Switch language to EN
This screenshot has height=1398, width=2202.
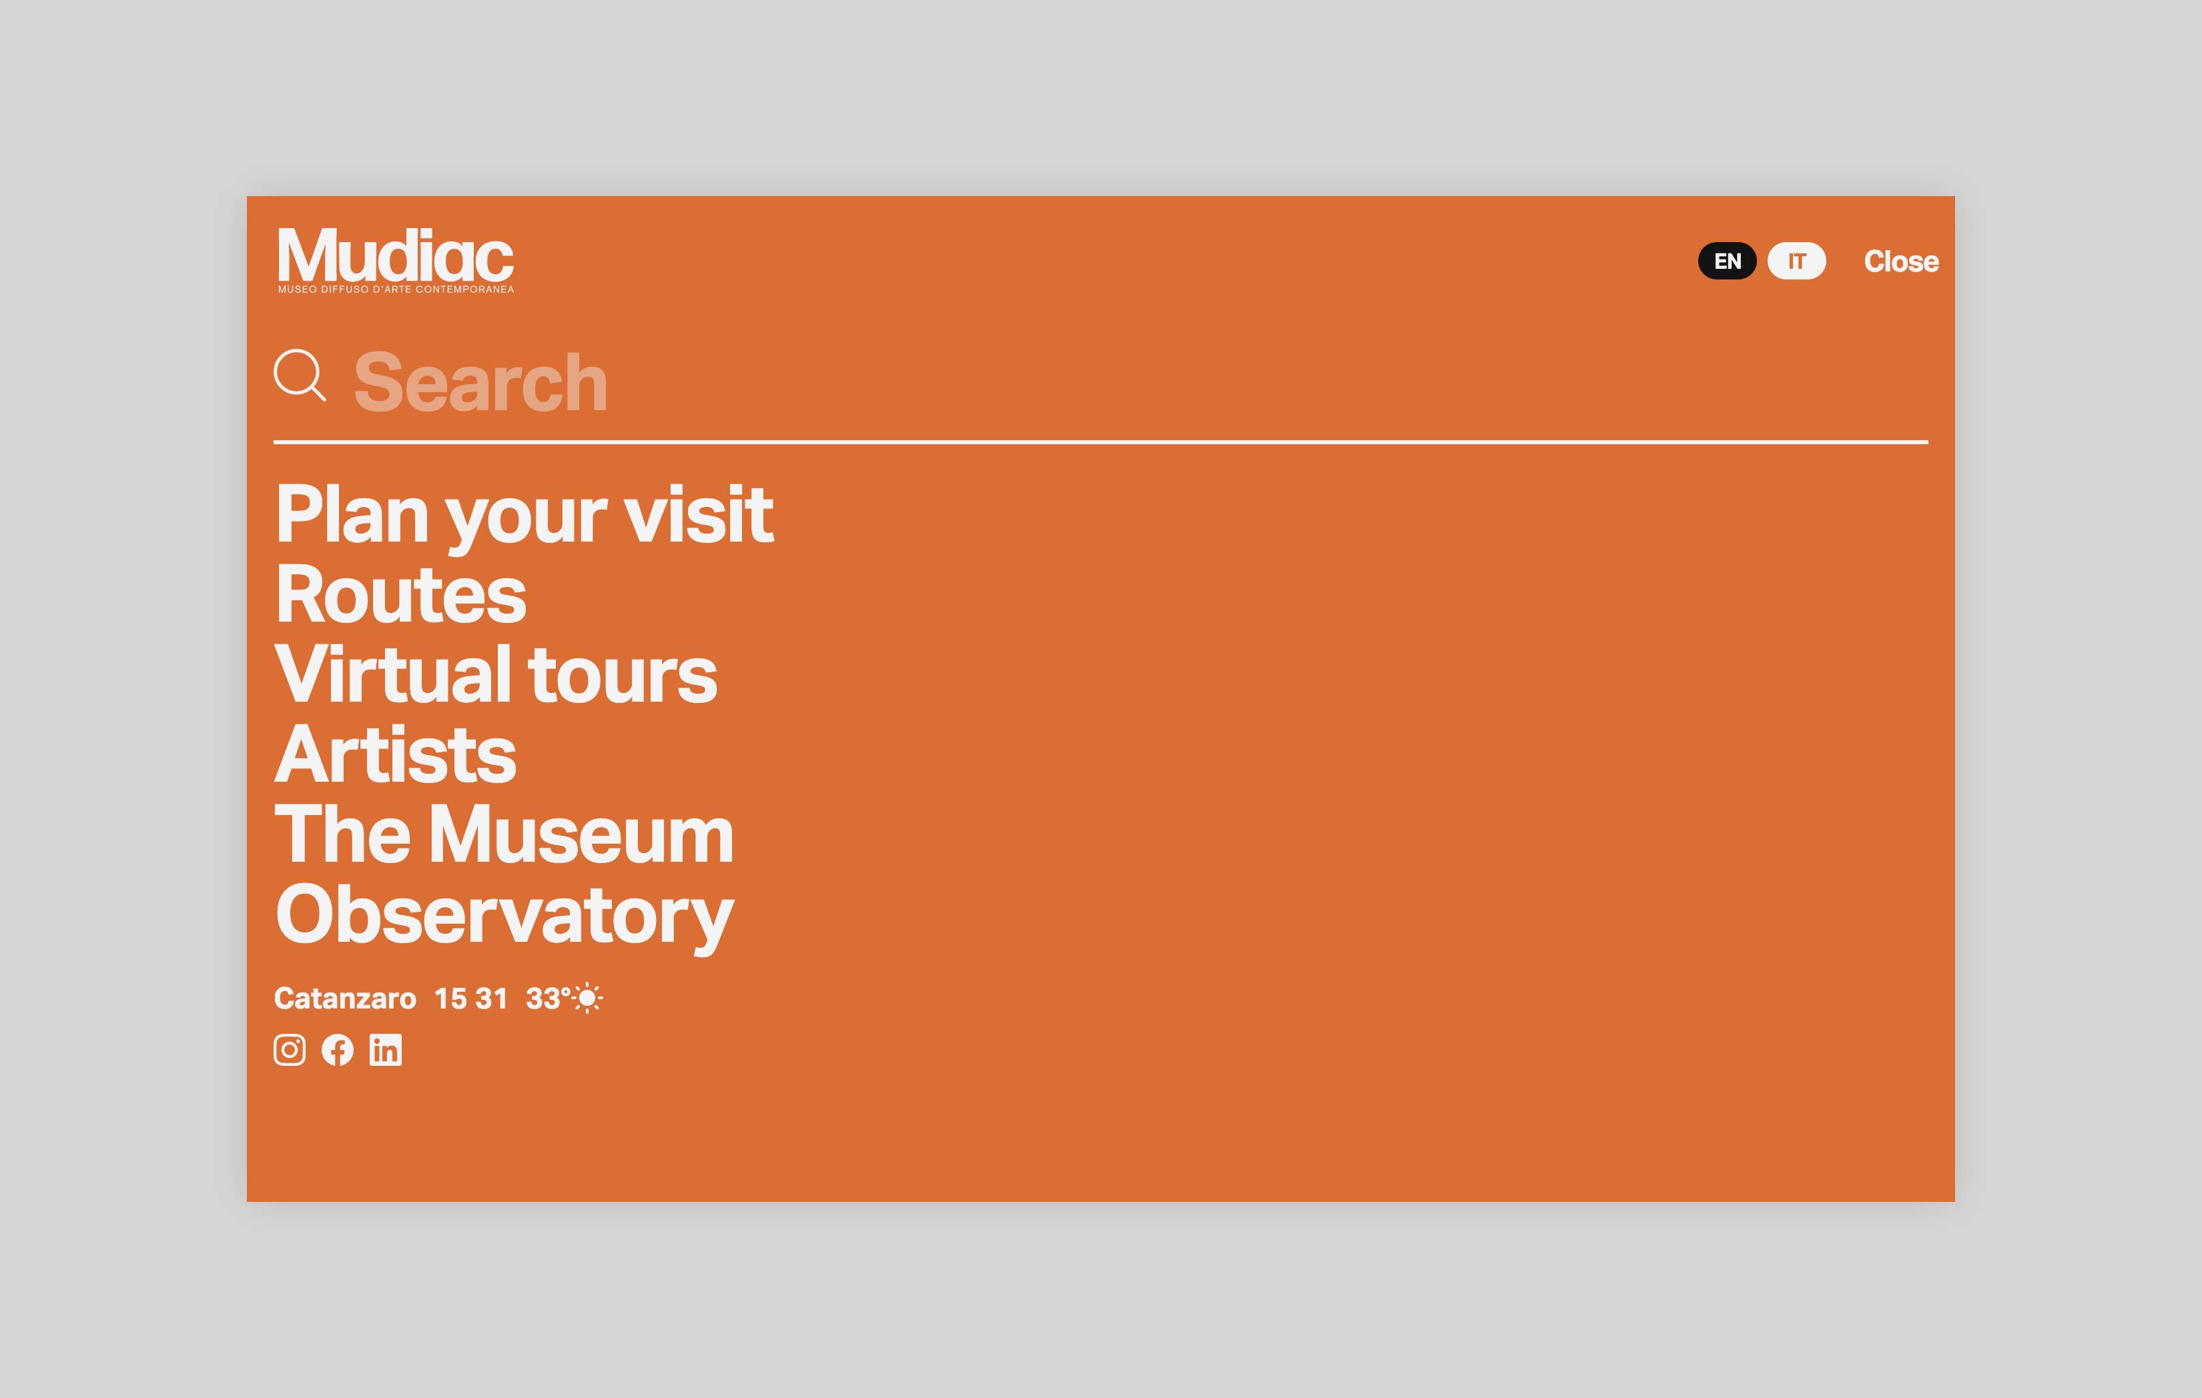pyautogui.click(x=1726, y=261)
